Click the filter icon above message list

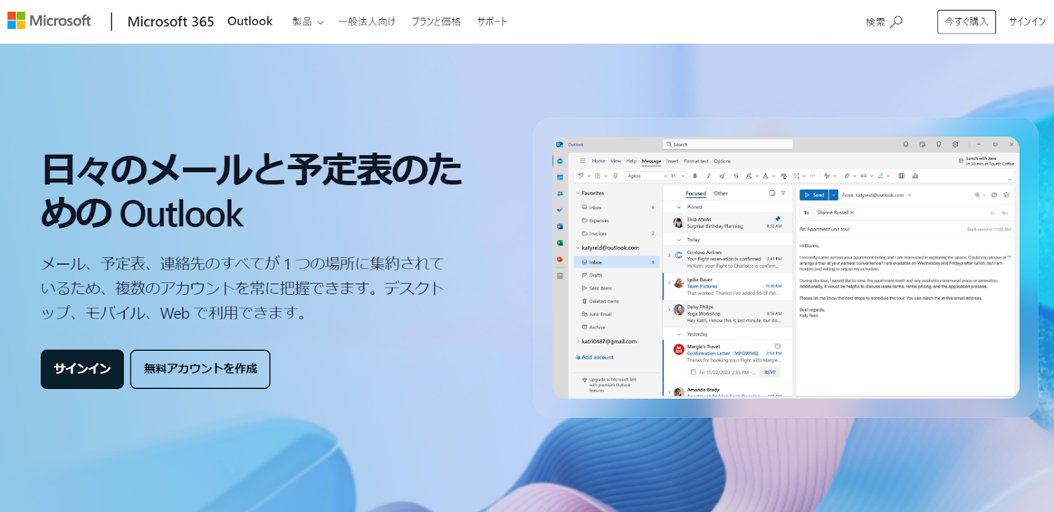coord(783,193)
